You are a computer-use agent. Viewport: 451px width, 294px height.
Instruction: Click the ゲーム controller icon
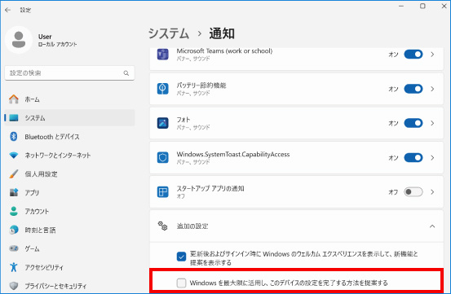point(14,248)
